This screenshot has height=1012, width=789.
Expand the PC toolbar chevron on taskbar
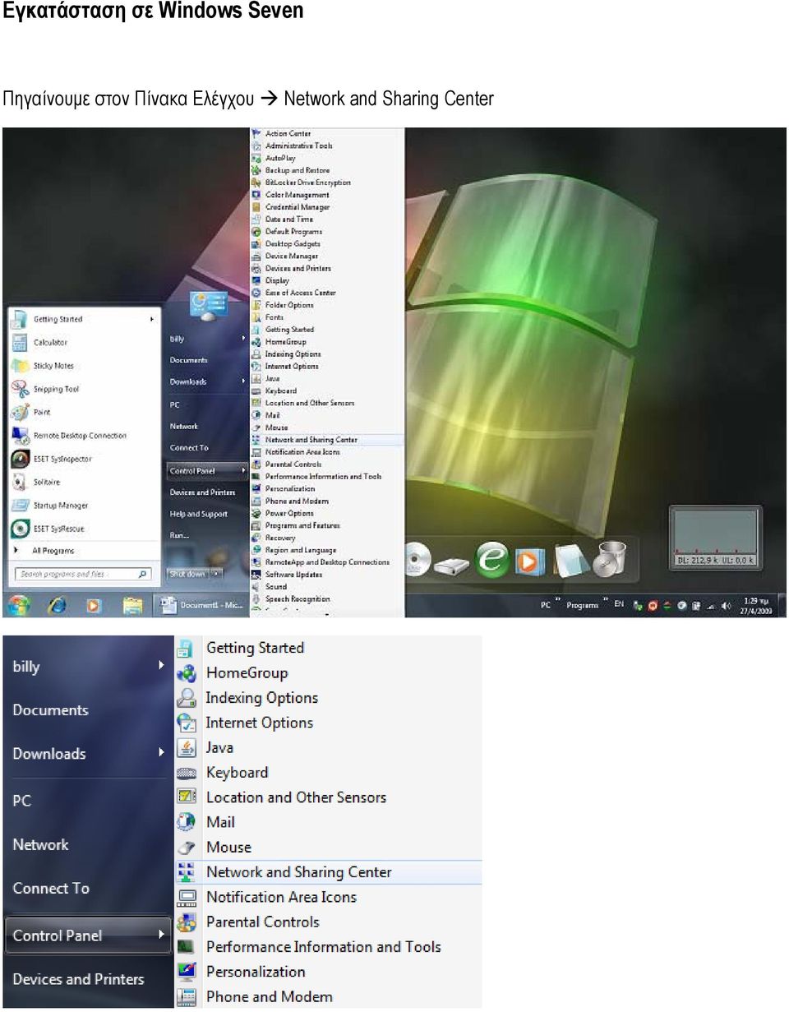click(556, 600)
